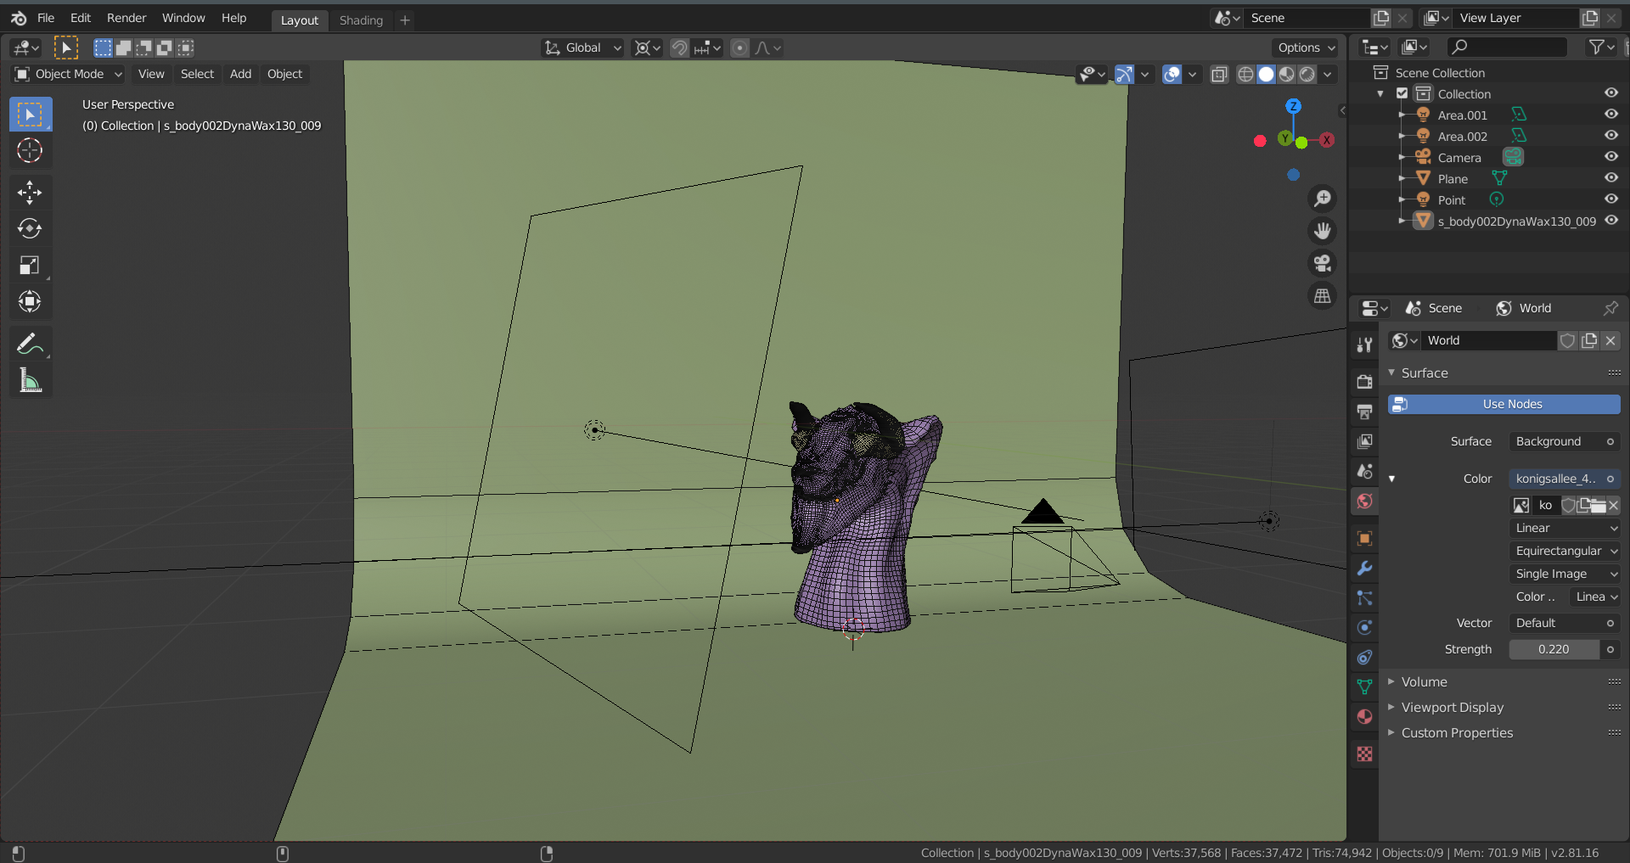
Task: Open the Equirectangular projection dropdown
Action: [1565, 551]
